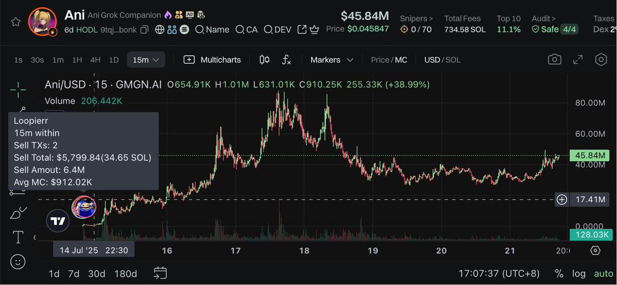Toggle chart to MC mode
Image resolution: width=617 pixels, height=285 pixels.
[x=401, y=60]
